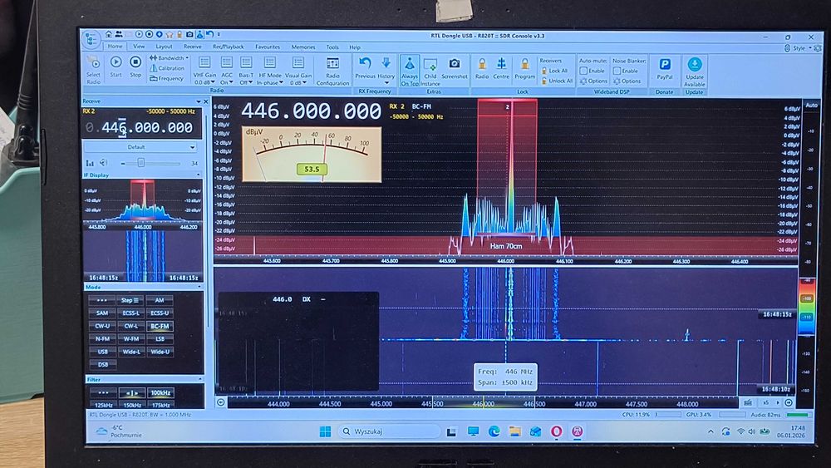Open the Favourites ribbon tab
This screenshot has width=831, height=468.
coord(268,47)
